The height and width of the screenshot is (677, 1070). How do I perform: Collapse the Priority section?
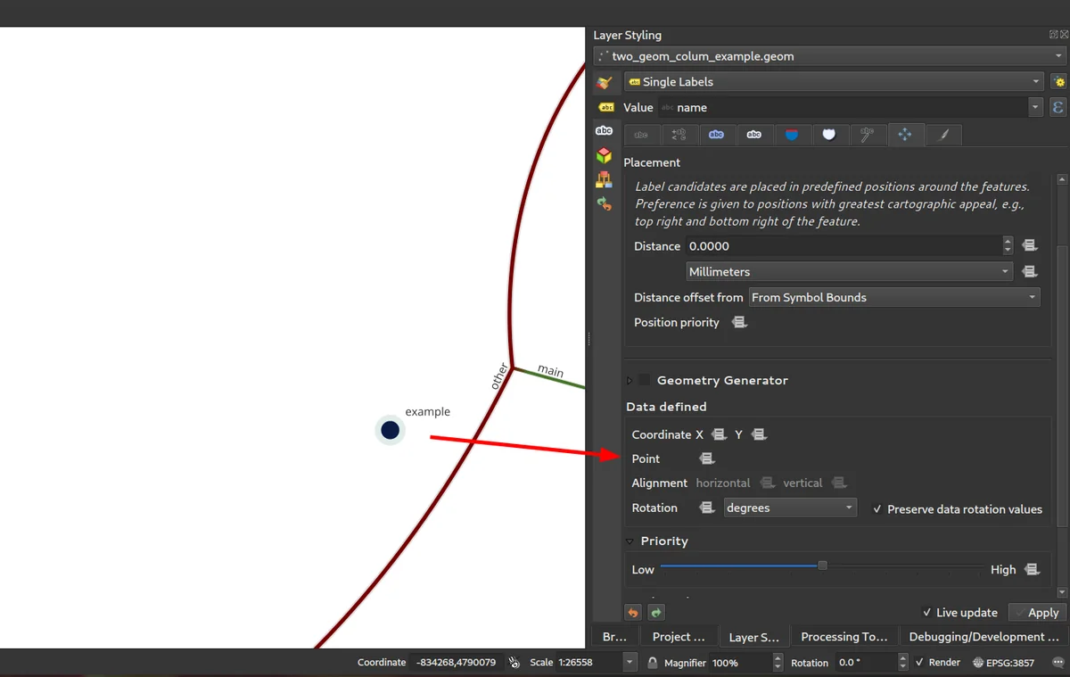click(630, 541)
